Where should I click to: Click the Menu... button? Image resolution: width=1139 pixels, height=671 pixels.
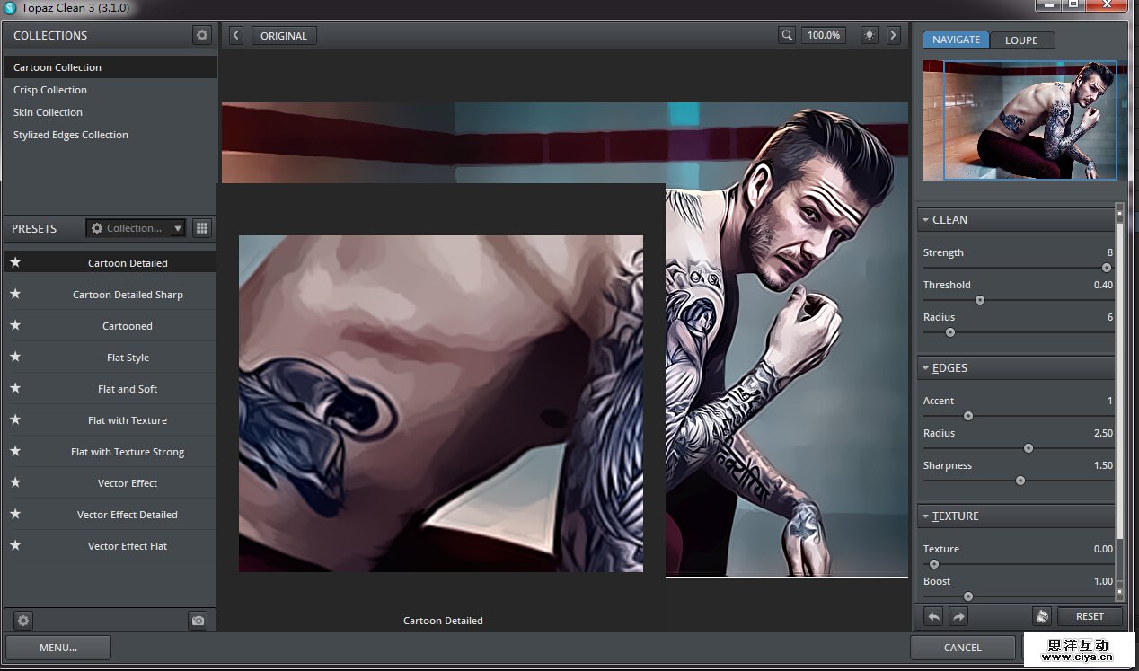58,647
